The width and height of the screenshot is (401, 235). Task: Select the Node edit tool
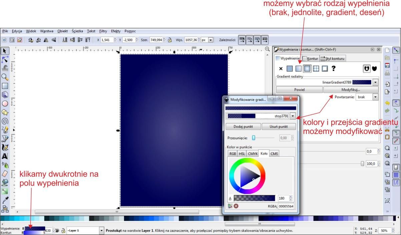coord(5,60)
